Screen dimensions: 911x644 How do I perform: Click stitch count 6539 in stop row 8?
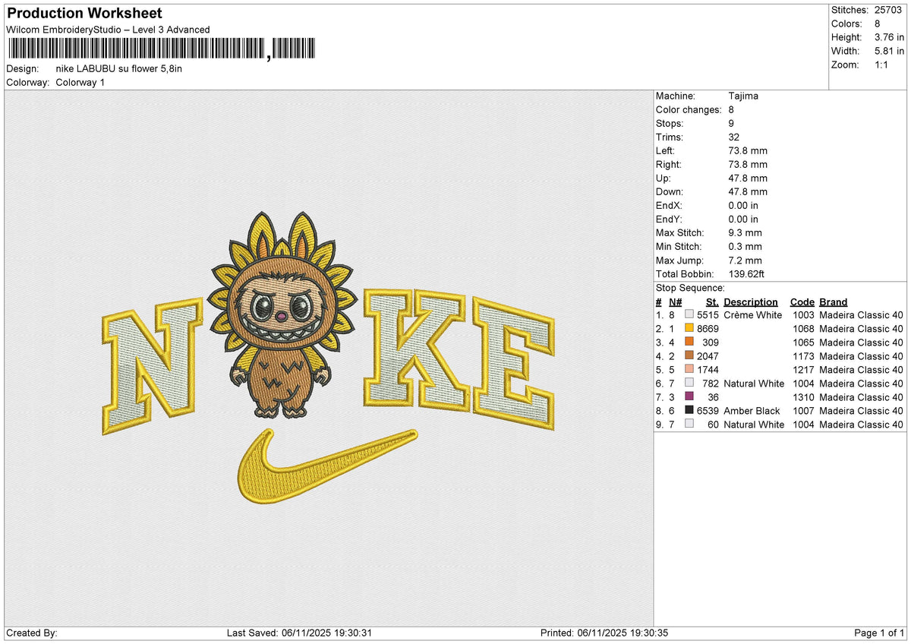(708, 411)
